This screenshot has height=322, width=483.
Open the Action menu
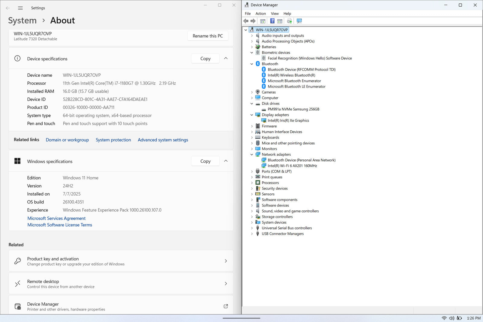tap(261, 14)
